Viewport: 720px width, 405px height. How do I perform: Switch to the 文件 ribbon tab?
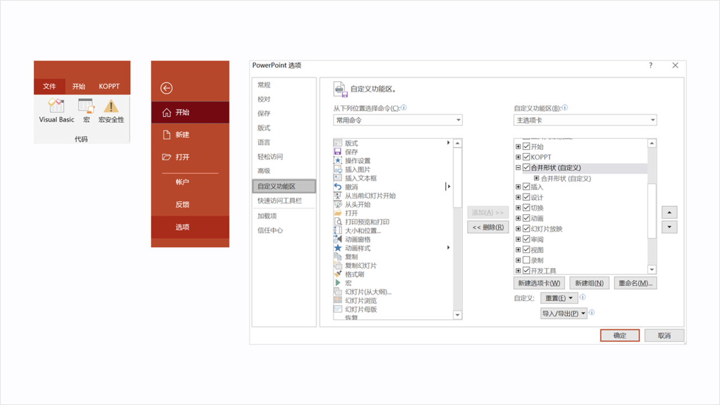tap(49, 86)
